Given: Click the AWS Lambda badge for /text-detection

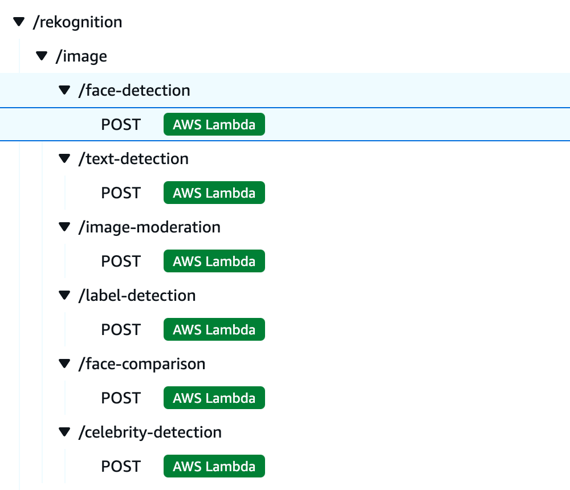Looking at the screenshot, I should tap(214, 193).
